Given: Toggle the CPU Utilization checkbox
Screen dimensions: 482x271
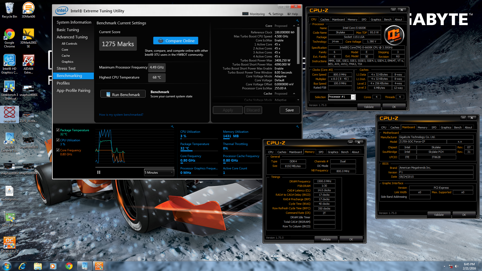Looking at the screenshot, I should 58,140.
